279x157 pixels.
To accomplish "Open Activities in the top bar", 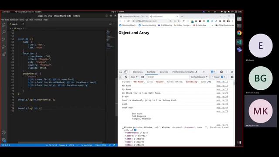I will pos(6,12).
